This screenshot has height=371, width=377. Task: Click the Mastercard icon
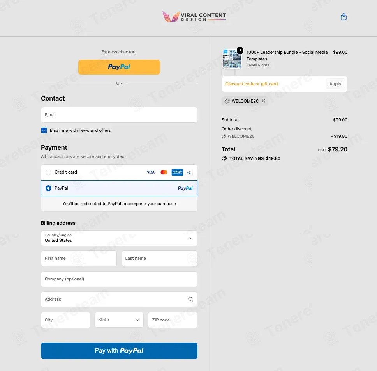(x=164, y=172)
